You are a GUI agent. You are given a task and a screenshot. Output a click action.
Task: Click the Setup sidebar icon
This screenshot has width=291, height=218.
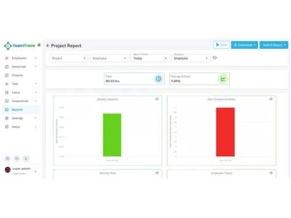7,127
